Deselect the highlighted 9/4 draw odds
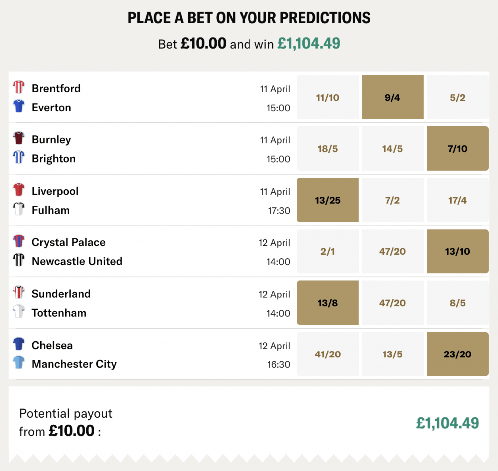The height and width of the screenshot is (471, 498). tap(392, 97)
